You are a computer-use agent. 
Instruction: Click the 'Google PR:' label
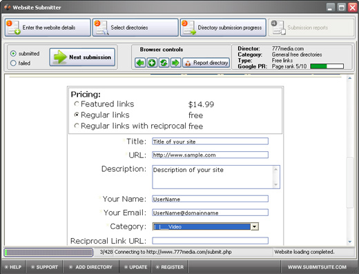(253, 66)
